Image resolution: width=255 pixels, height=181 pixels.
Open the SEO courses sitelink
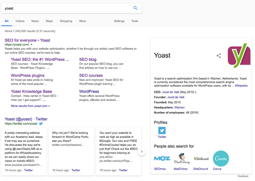pyautogui.click(x=91, y=76)
